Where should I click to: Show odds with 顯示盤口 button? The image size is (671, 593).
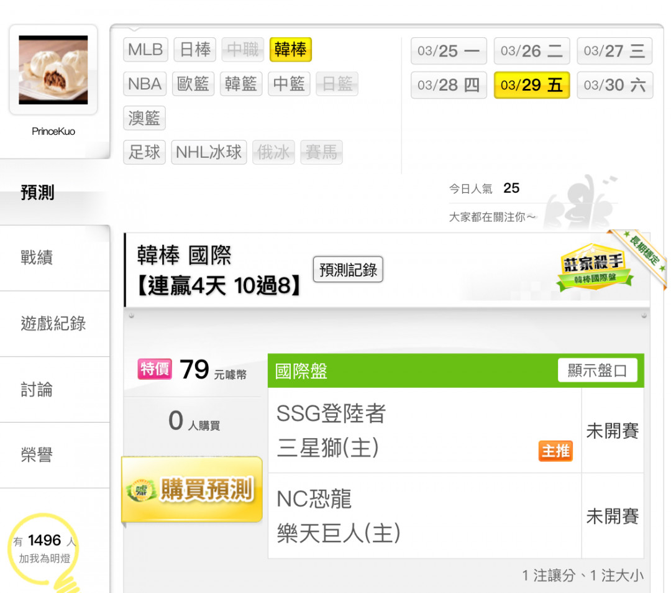tap(598, 370)
